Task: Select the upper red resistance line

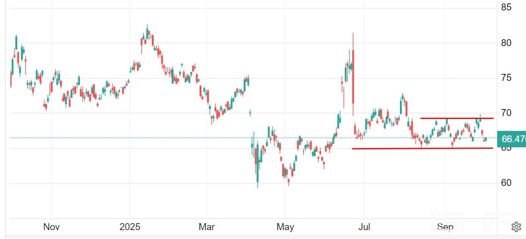Action: (457, 118)
